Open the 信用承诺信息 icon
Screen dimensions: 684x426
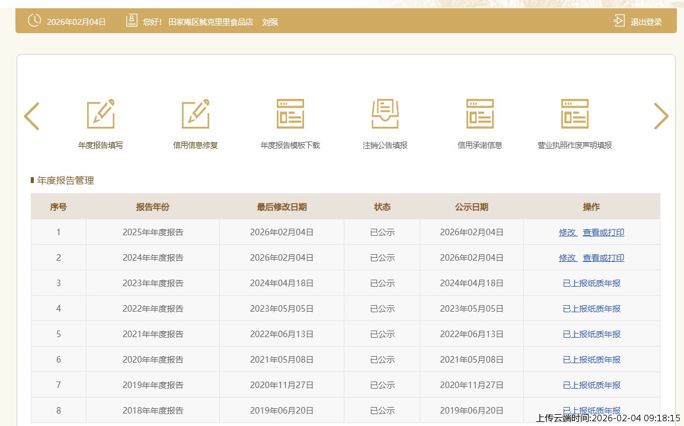point(480,114)
